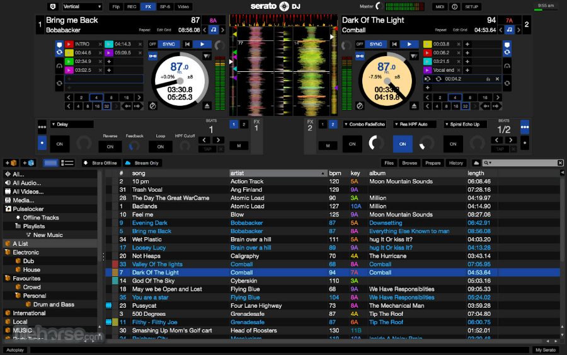Add a new smart crate
This screenshot has width=567, height=355.
click(28, 163)
